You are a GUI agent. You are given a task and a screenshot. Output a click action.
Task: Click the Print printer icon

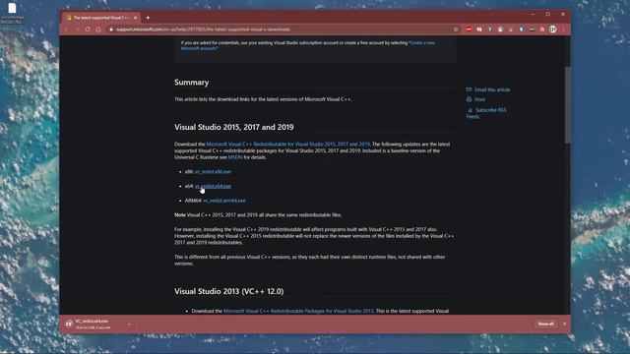pos(469,99)
